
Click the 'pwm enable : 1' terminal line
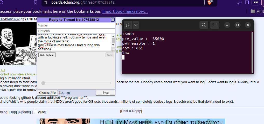(138, 43)
